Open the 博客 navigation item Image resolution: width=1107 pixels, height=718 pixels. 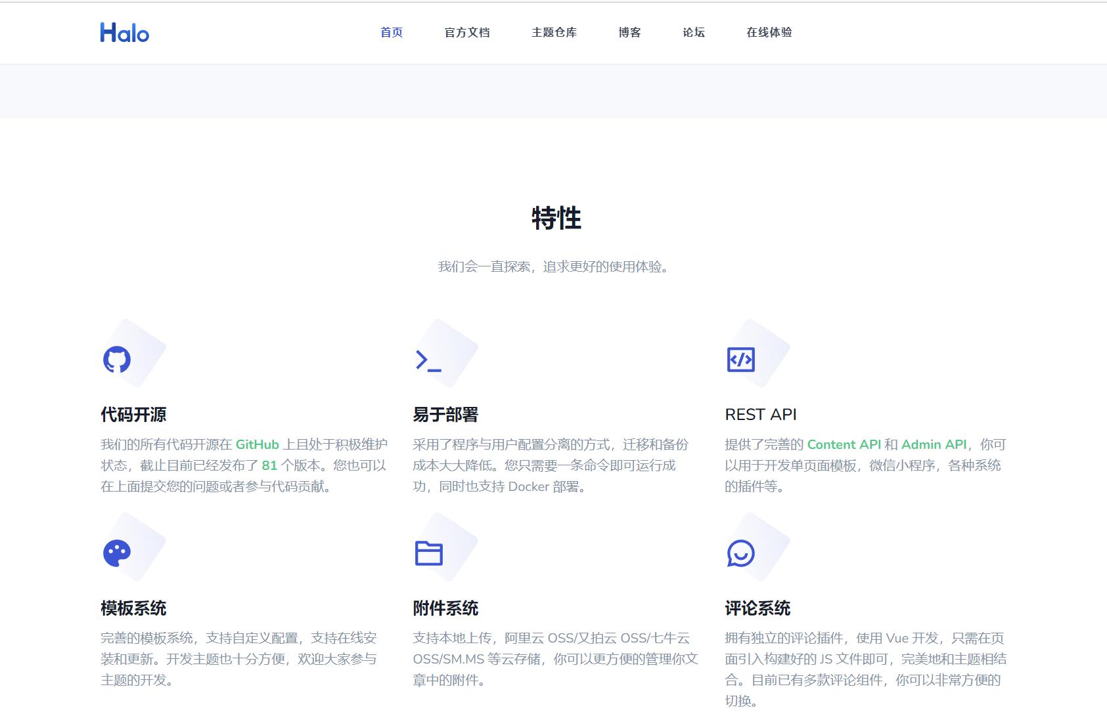click(x=629, y=32)
